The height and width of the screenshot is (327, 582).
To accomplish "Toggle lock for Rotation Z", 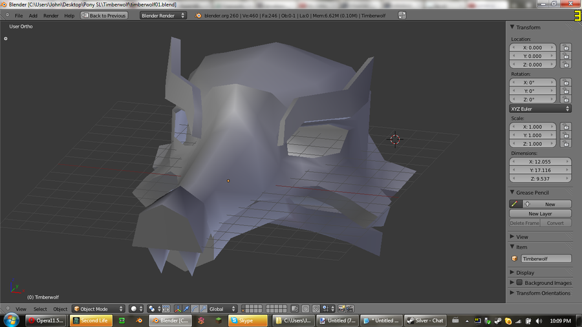I will point(566,100).
